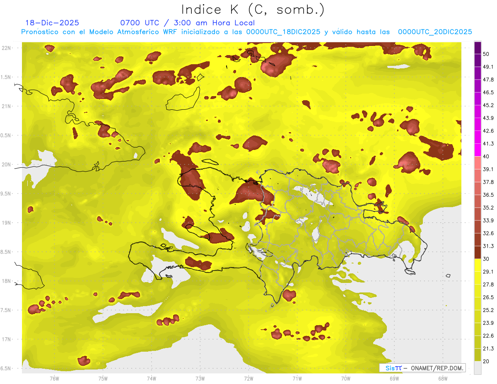Image resolution: width=497 pixels, height=384 pixels.
Task: Click the bright yellow swatch between 29.1 and 30
Action: 478,265
